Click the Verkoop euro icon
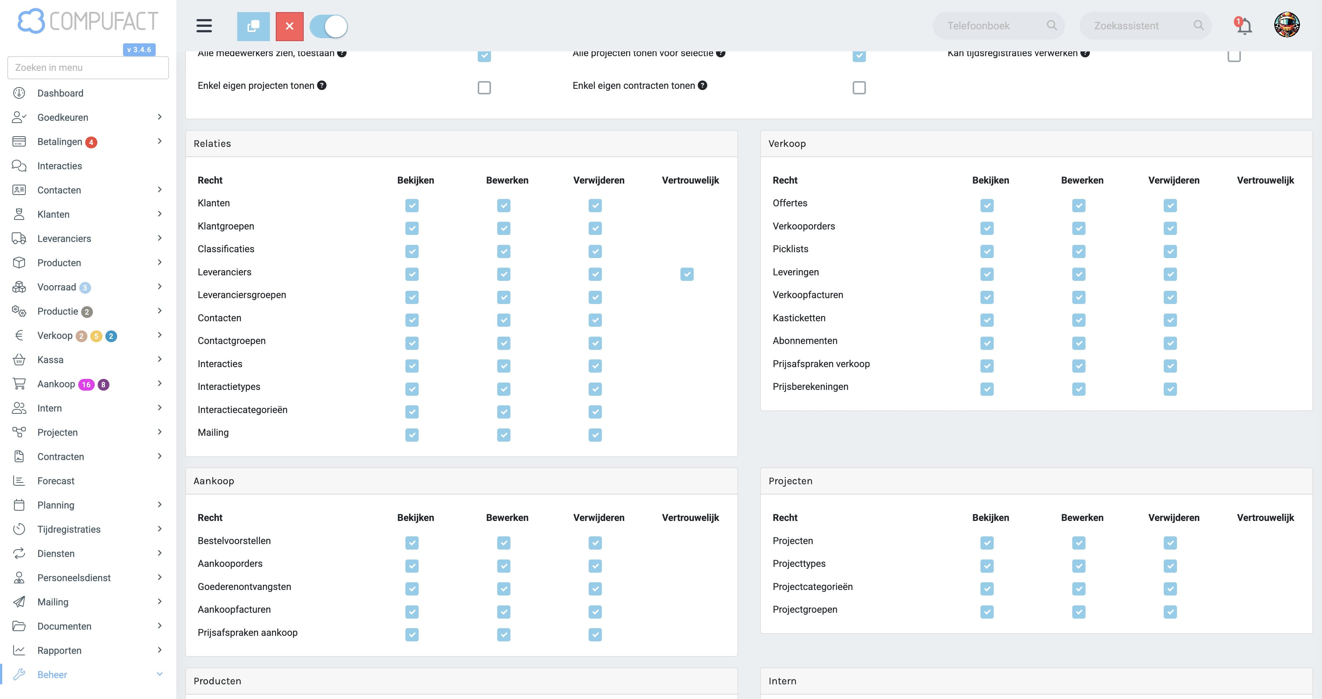Screen dimensions: 1322x699 (19, 335)
